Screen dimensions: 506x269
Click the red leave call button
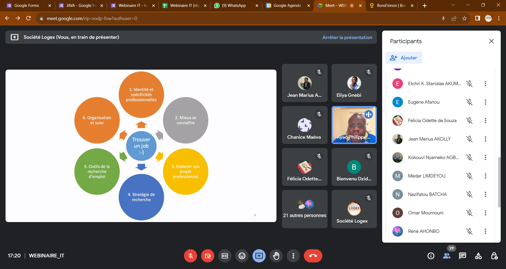313,256
